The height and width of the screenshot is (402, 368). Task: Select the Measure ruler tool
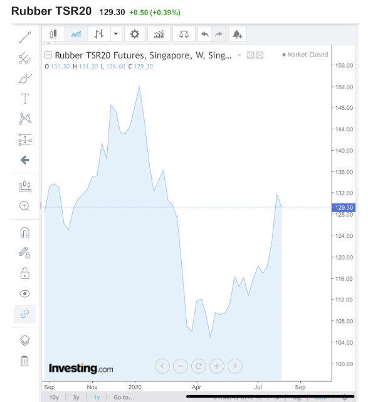[25, 186]
